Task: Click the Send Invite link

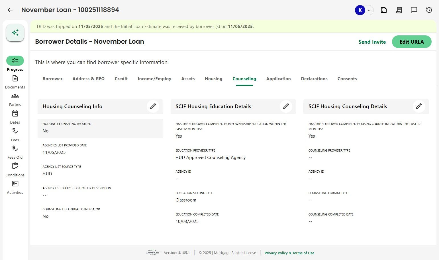Action: [372, 42]
